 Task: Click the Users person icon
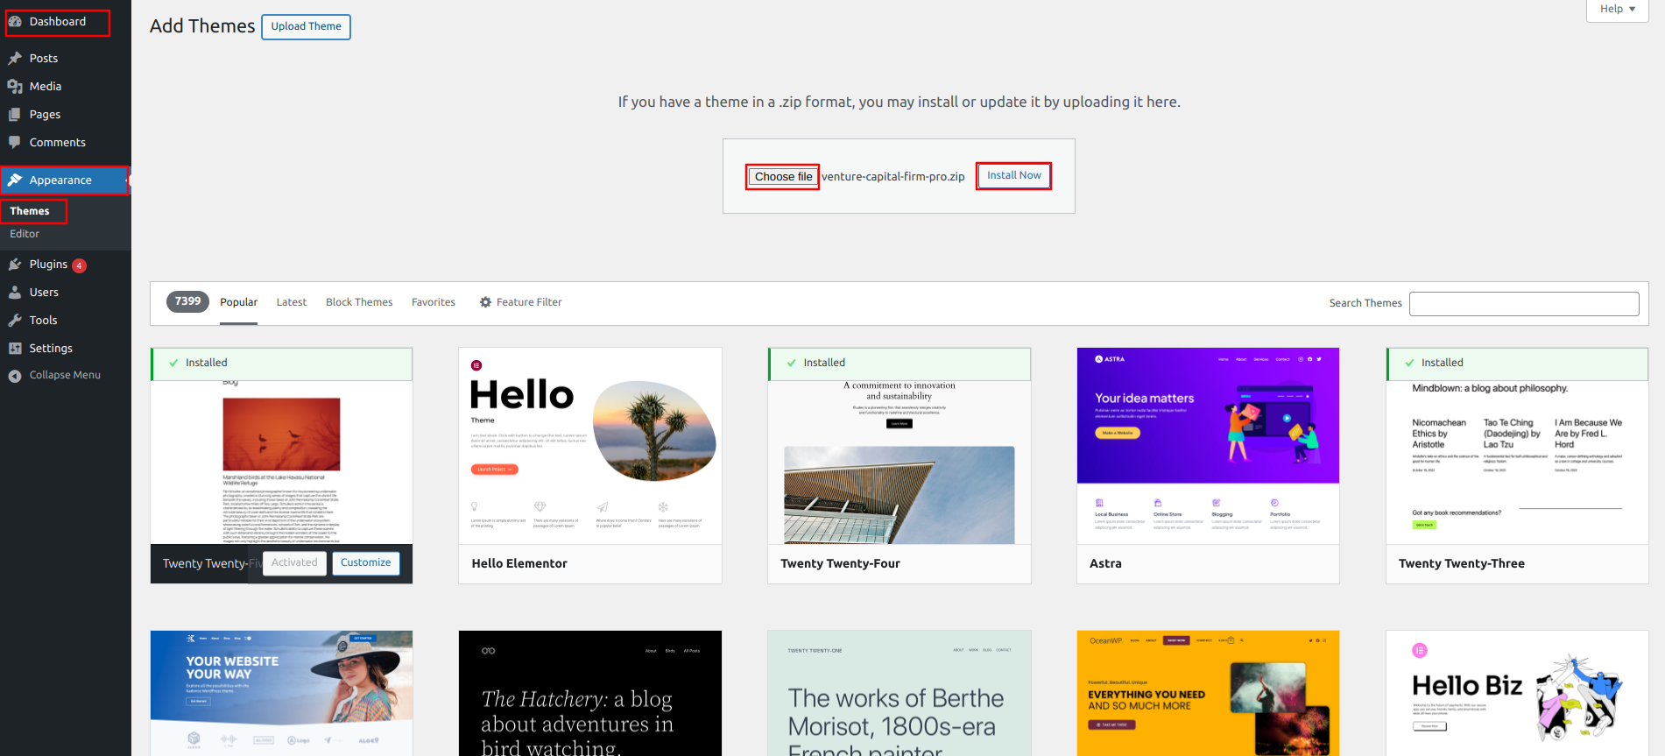coord(15,293)
